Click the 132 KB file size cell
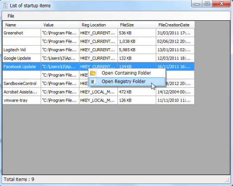The width and height of the screenshot is (233, 186). (x=136, y=58)
